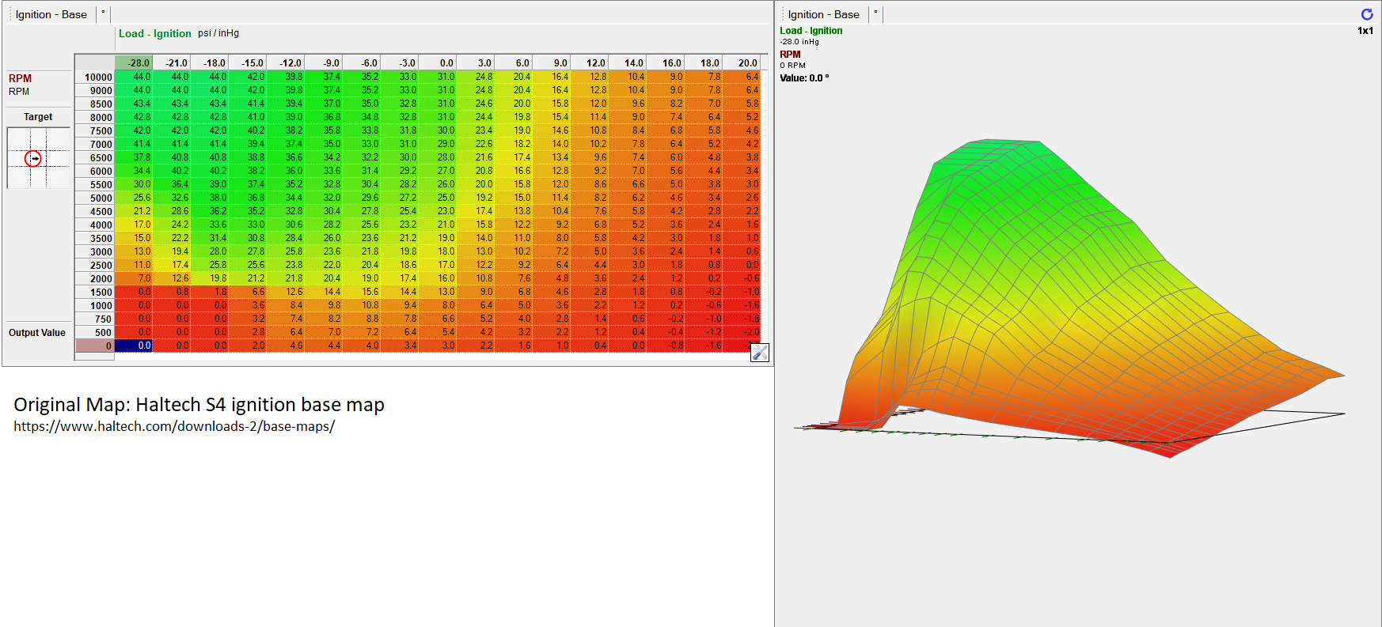The width and height of the screenshot is (1382, 627).
Task: Select the -28.0 load column header
Action: pos(134,62)
